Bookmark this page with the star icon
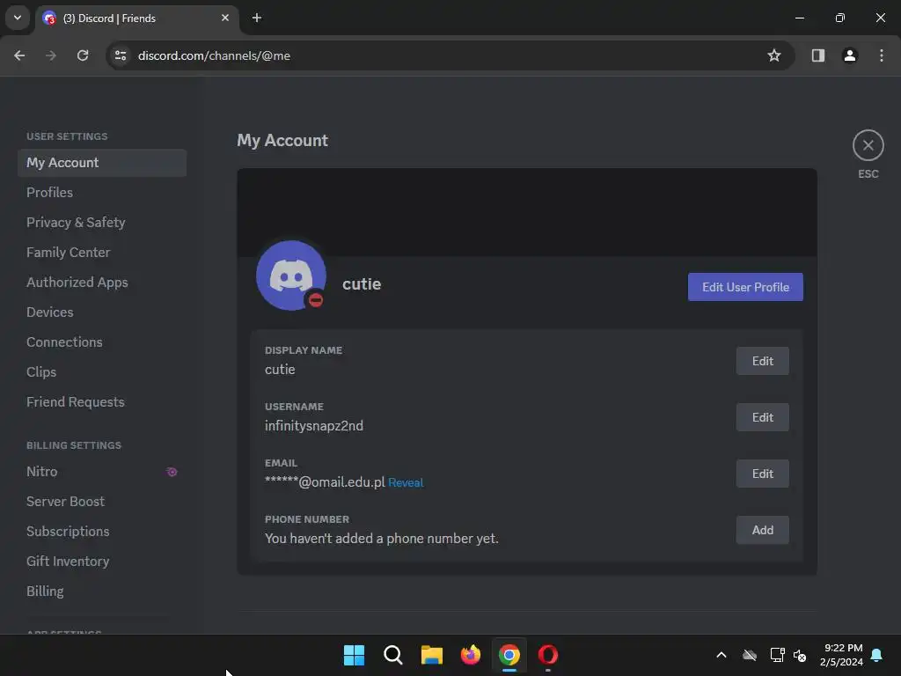The image size is (901, 676). coord(774,55)
